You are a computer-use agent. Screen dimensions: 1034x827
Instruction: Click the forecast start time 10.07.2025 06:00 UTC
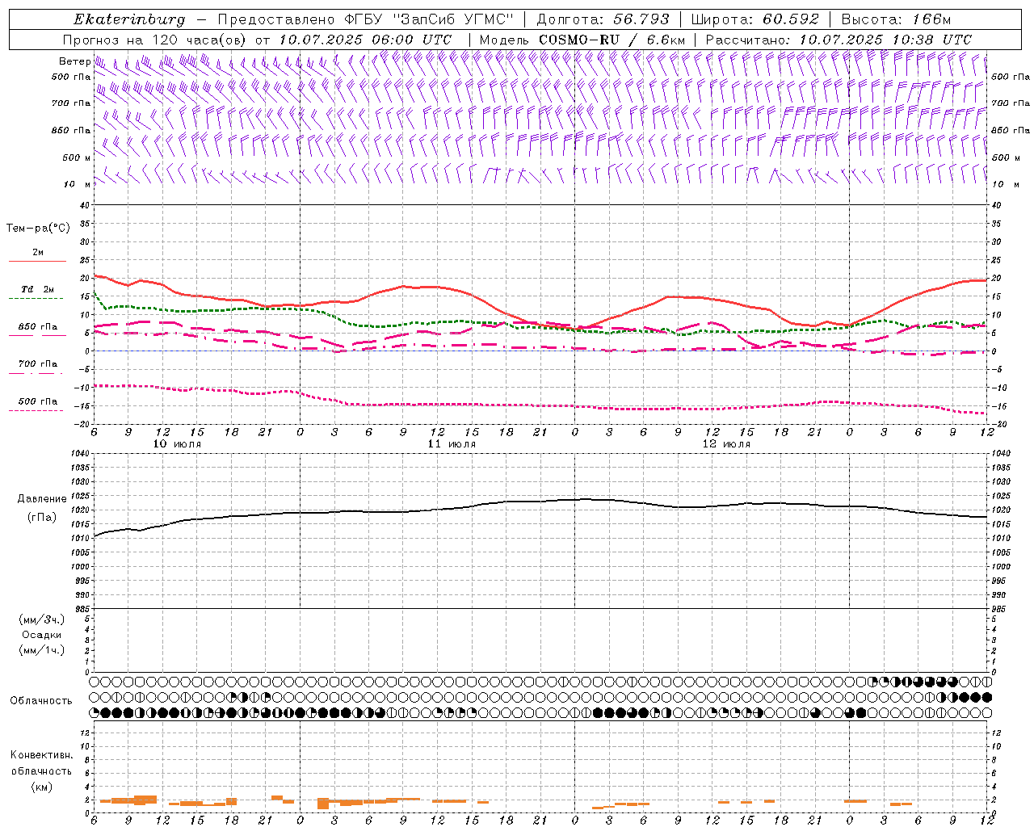[365, 40]
